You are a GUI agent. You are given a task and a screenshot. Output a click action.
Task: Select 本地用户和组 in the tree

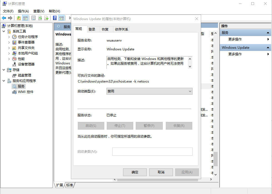click(28, 53)
